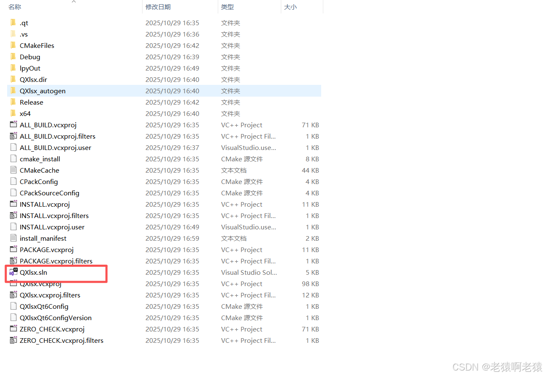Click the 44 KB size of CMakeCache
This screenshot has height=376, width=544.
pyautogui.click(x=310, y=170)
